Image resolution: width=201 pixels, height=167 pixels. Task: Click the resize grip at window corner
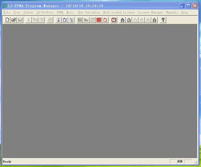pyautogui.click(x=196, y=162)
